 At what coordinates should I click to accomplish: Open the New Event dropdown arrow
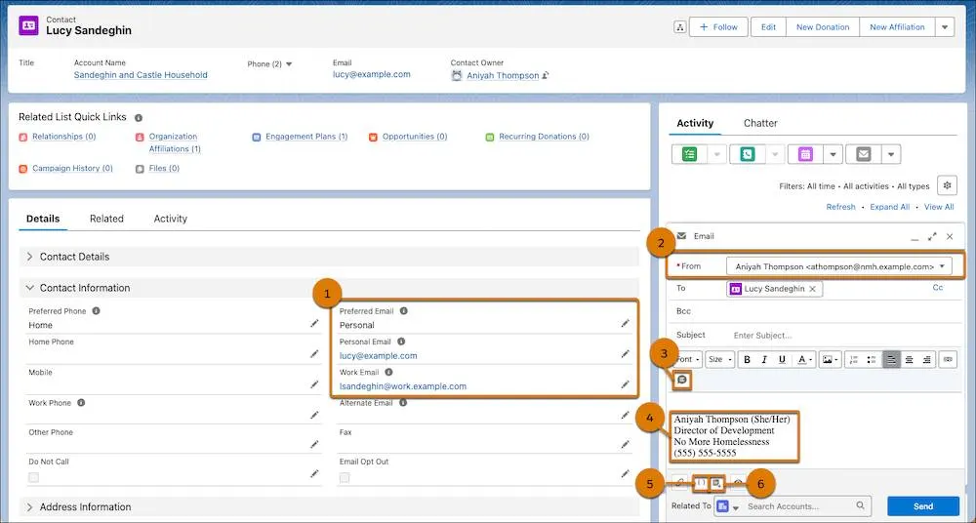pos(833,154)
